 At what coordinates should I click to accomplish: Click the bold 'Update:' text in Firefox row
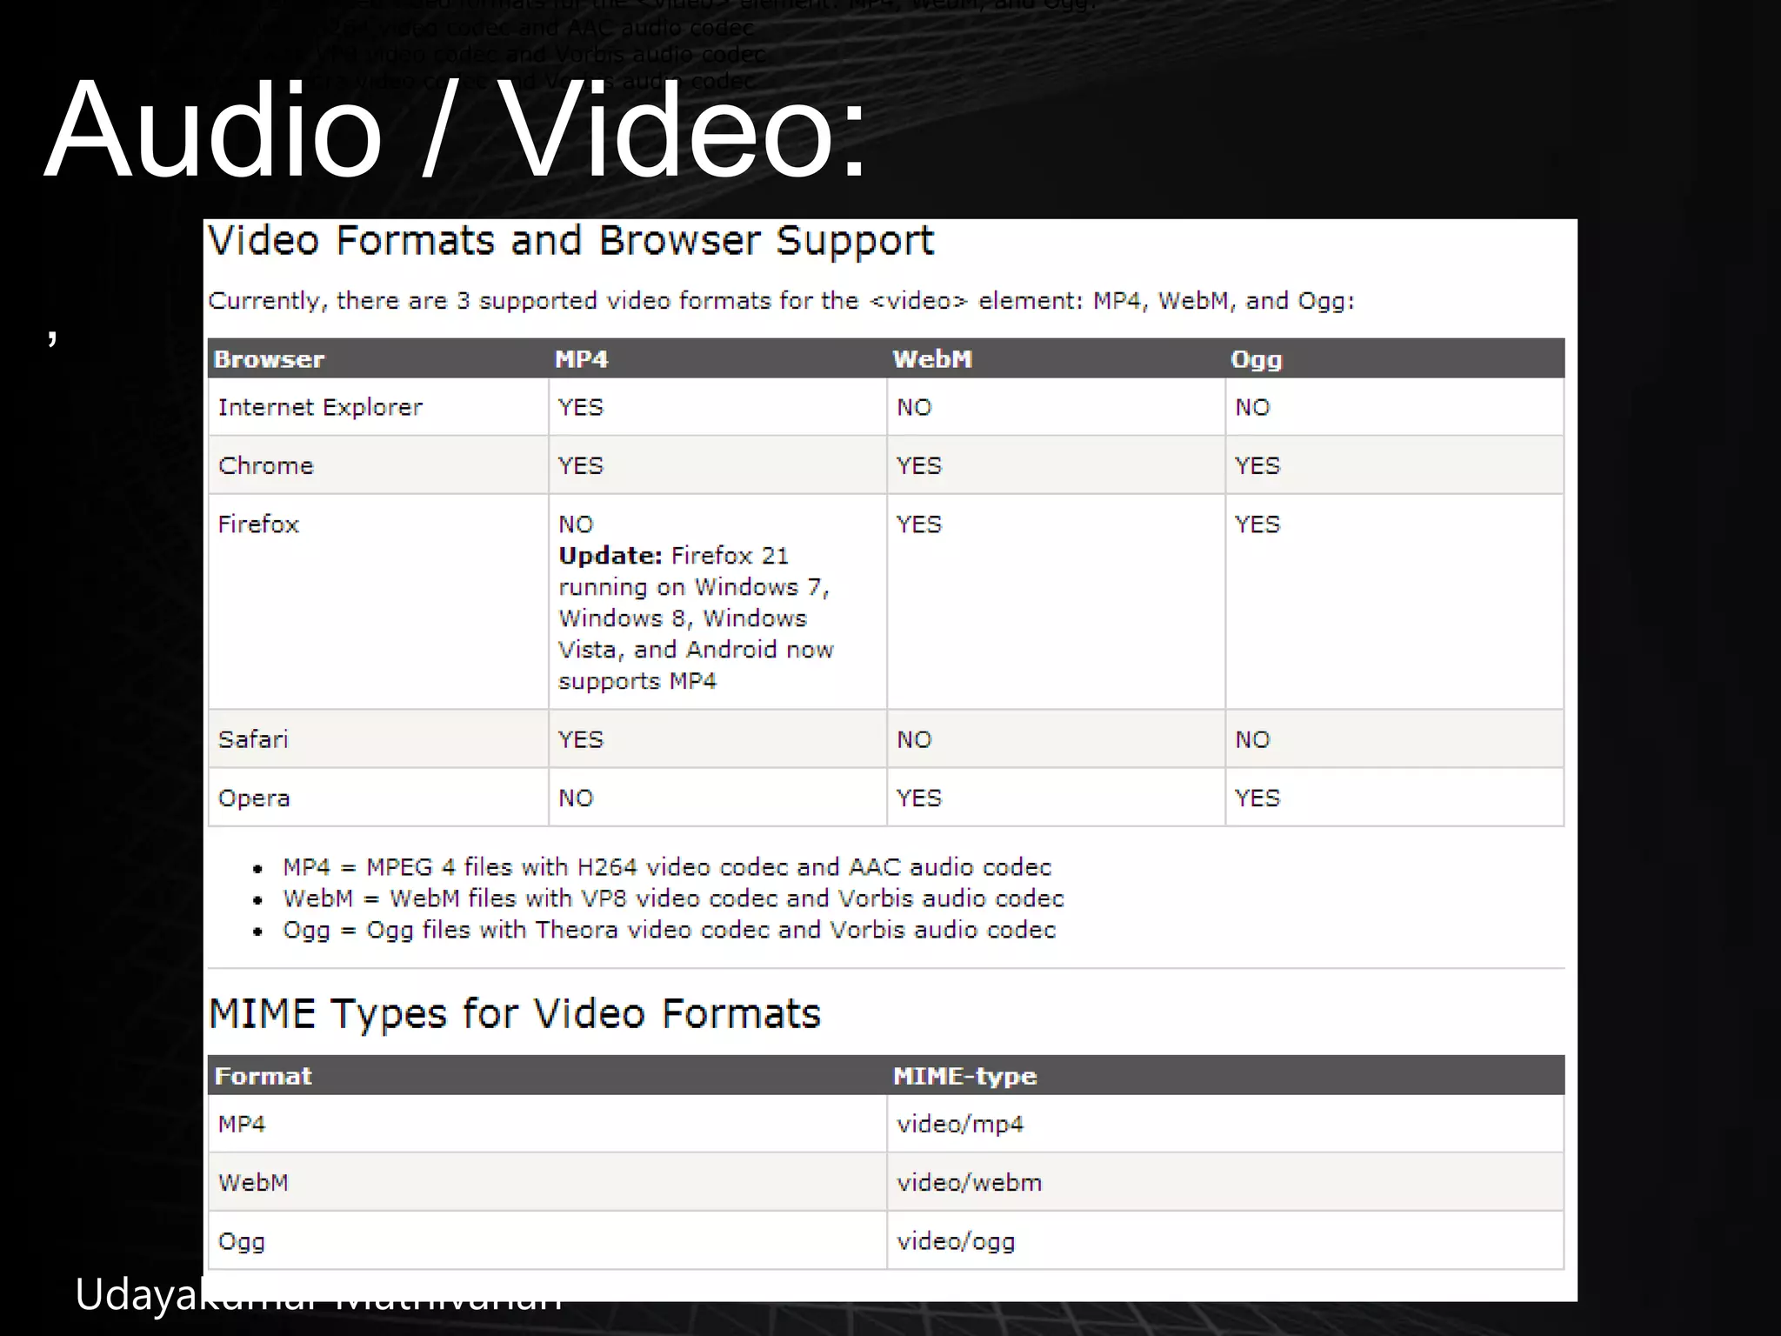click(610, 556)
